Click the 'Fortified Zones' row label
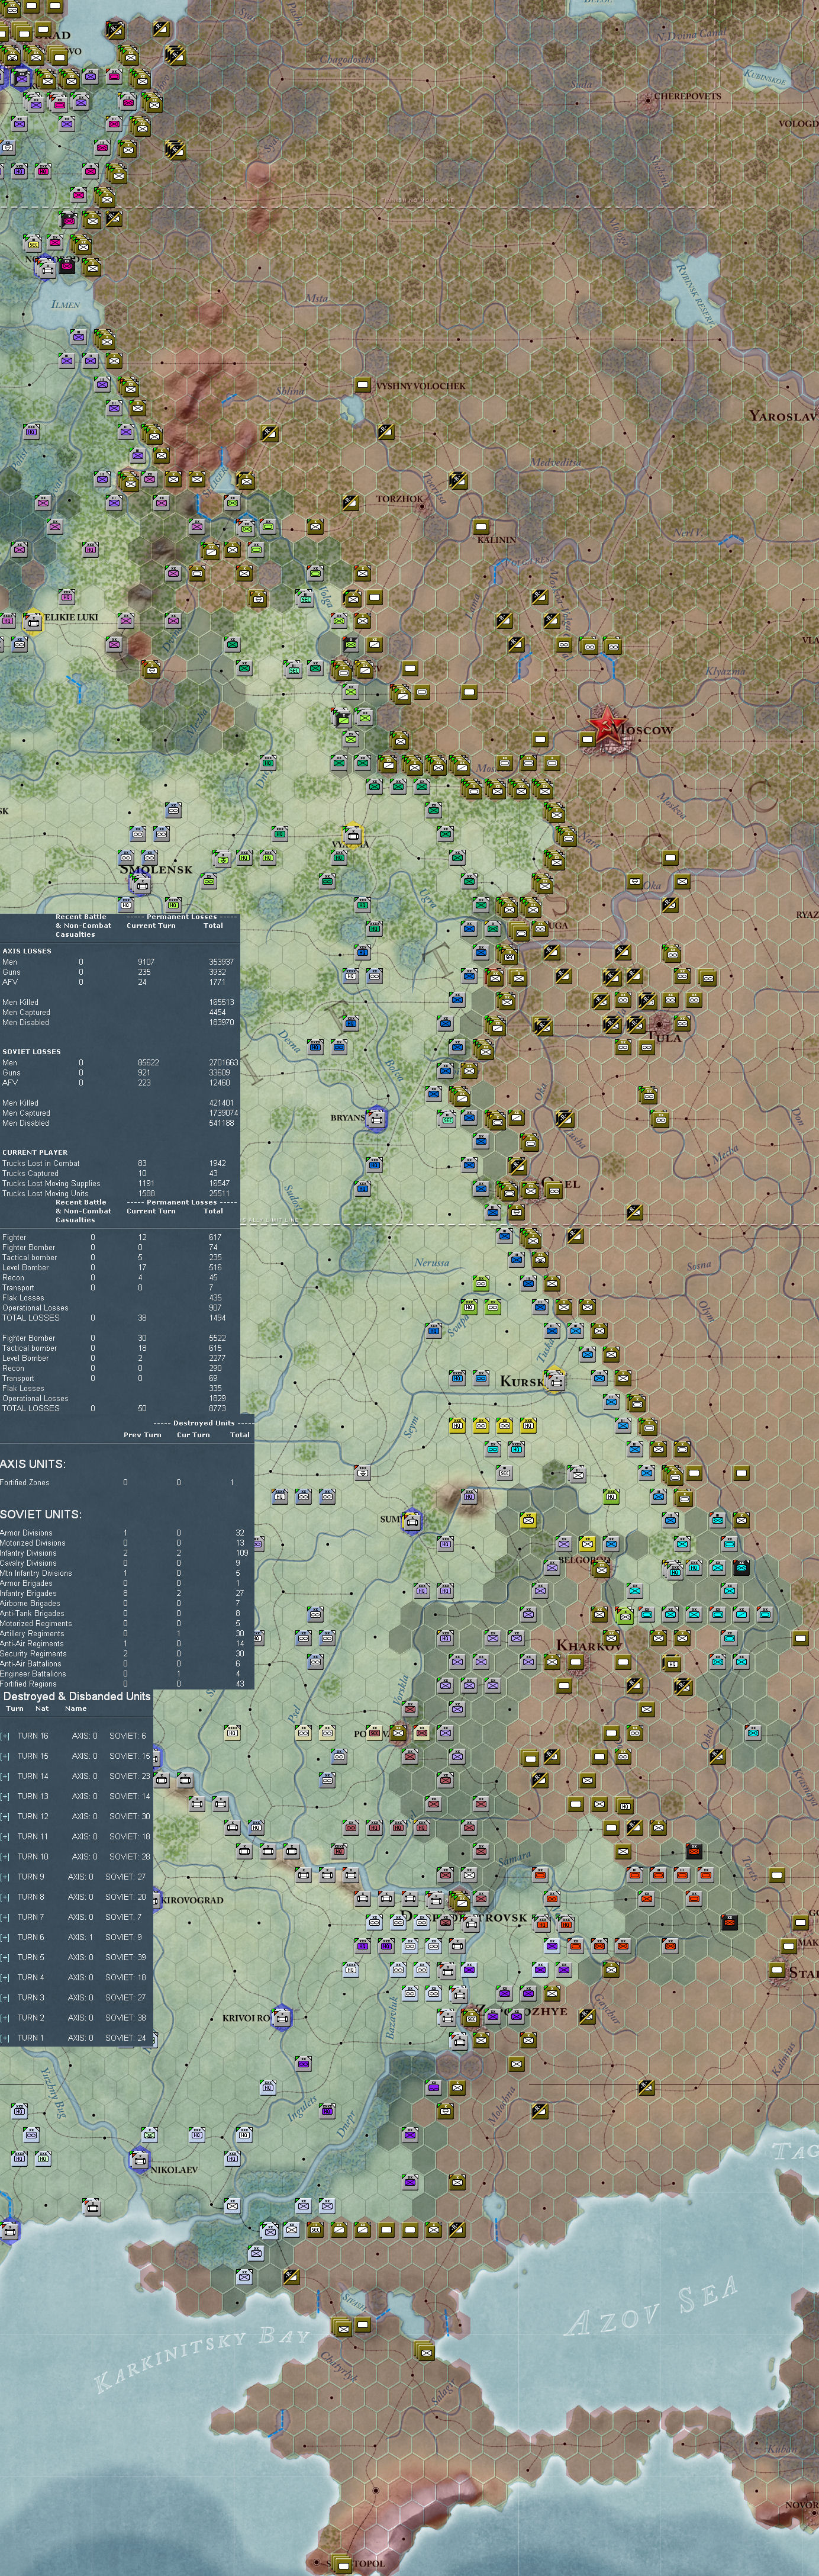This screenshot has width=819, height=2576. tap(25, 1483)
